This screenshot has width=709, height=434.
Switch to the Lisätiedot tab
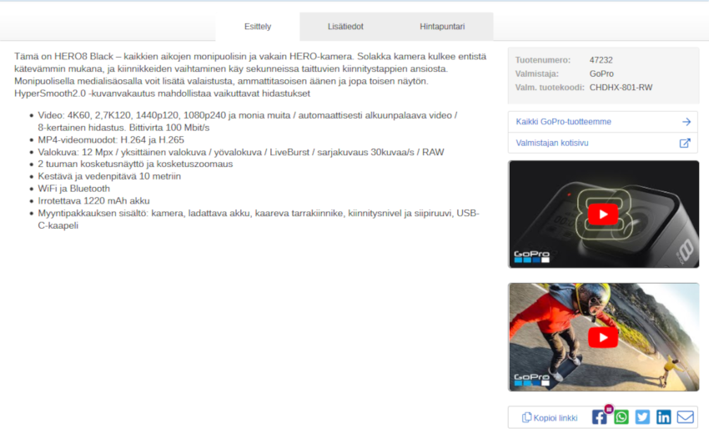coord(345,26)
